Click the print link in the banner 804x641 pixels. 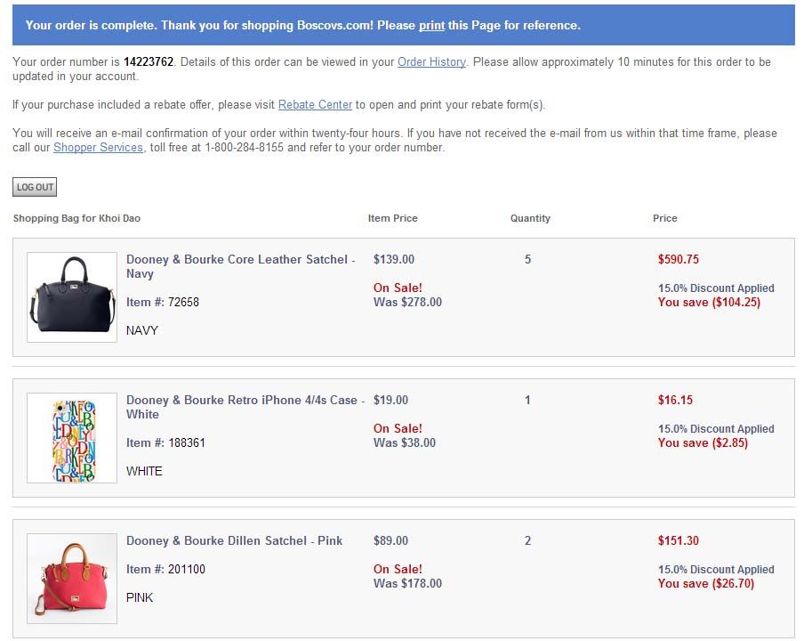[x=431, y=25]
